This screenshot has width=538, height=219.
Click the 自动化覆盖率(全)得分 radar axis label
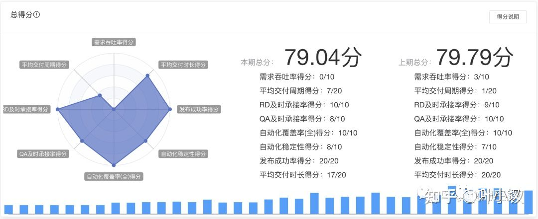(x=114, y=177)
